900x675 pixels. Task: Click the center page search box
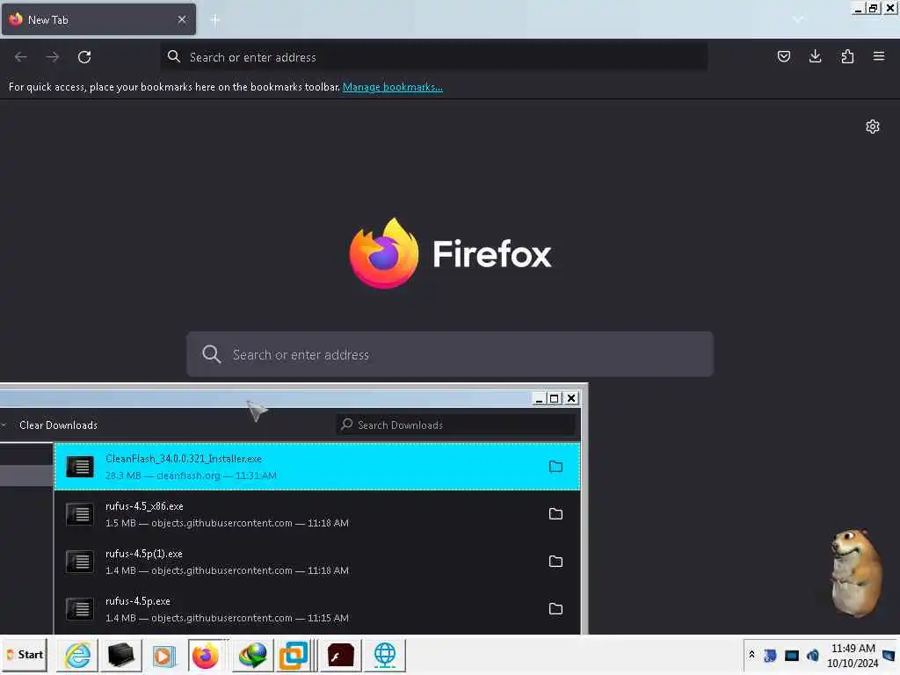pyautogui.click(x=450, y=354)
